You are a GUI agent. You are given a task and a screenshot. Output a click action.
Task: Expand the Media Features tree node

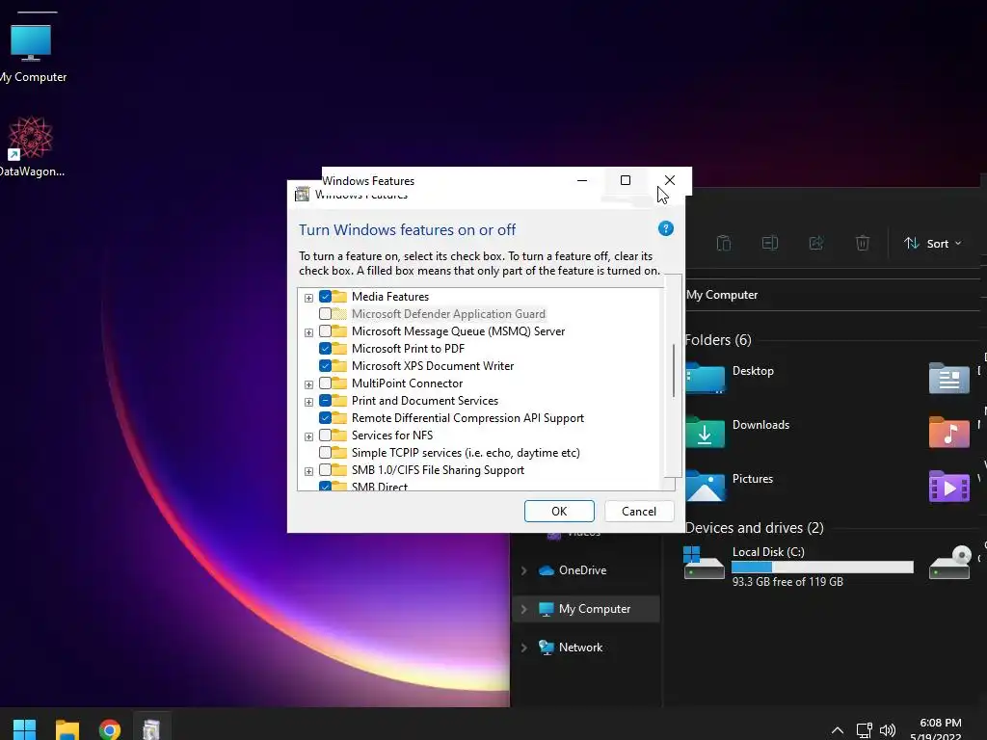[308, 298]
